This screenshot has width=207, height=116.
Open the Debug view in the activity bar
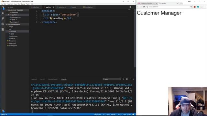[x=3, y=24]
